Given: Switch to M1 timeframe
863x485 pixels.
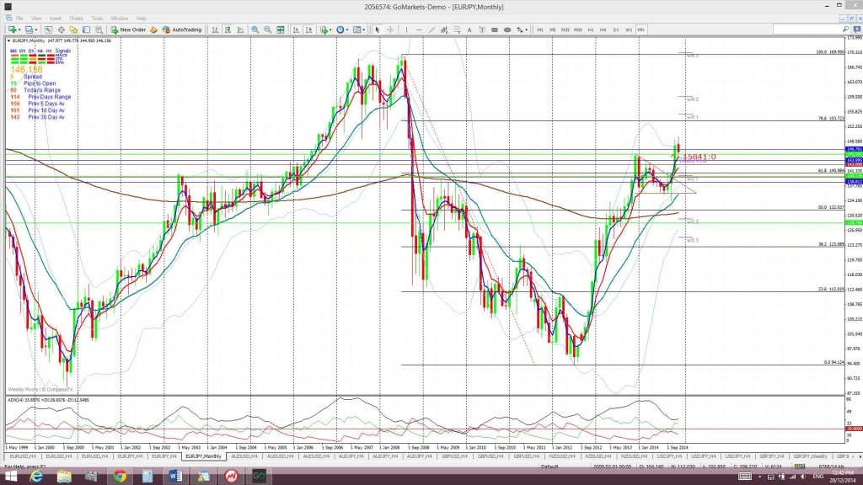Looking at the screenshot, I should 540,29.
